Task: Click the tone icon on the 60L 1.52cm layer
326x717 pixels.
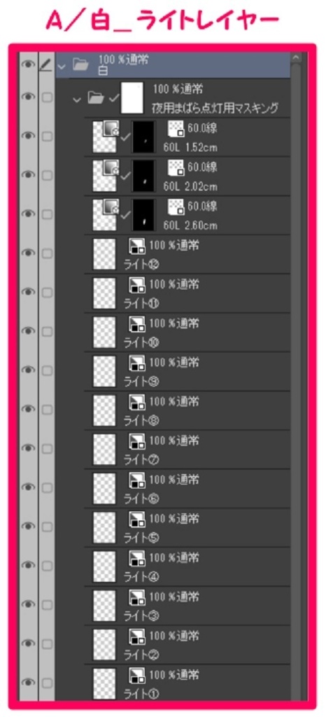Action: pos(176,130)
